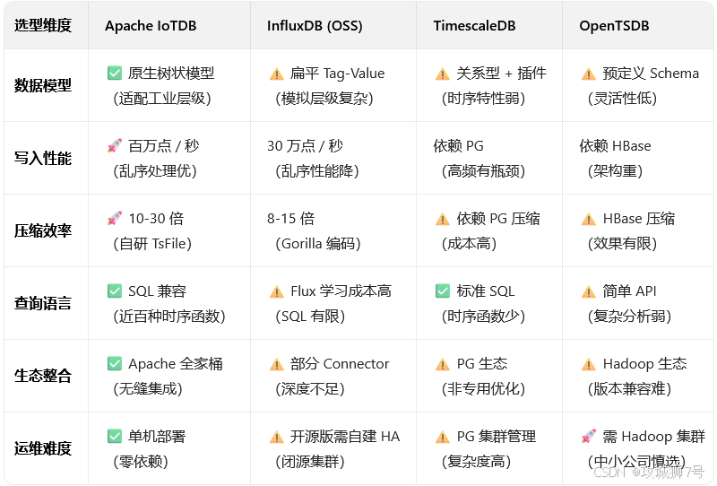The height and width of the screenshot is (486, 717).
Task: Click the Apache IoTDB column header
Action: (151, 26)
